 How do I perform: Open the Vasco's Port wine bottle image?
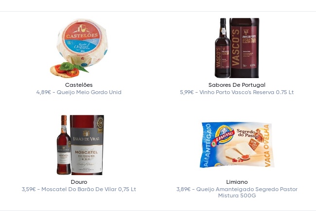(237, 48)
